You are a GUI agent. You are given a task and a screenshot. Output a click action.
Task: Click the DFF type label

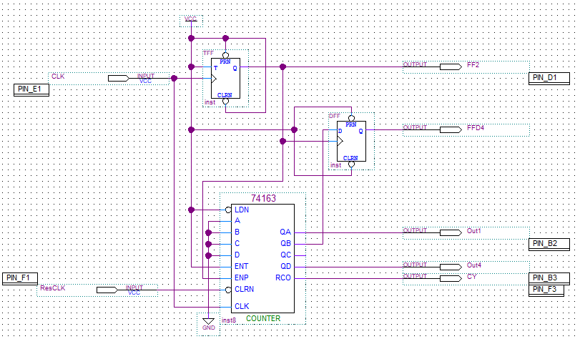pos(335,116)
